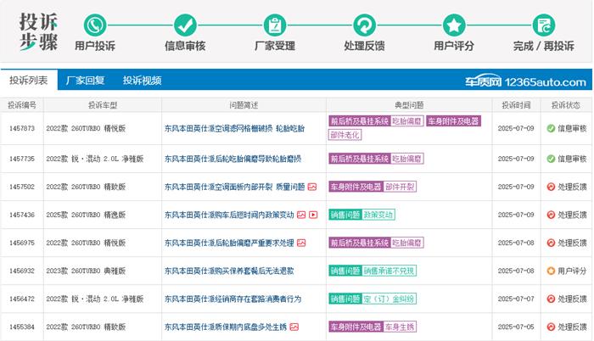Click the 投诉时间 column header

click(516, 105)
